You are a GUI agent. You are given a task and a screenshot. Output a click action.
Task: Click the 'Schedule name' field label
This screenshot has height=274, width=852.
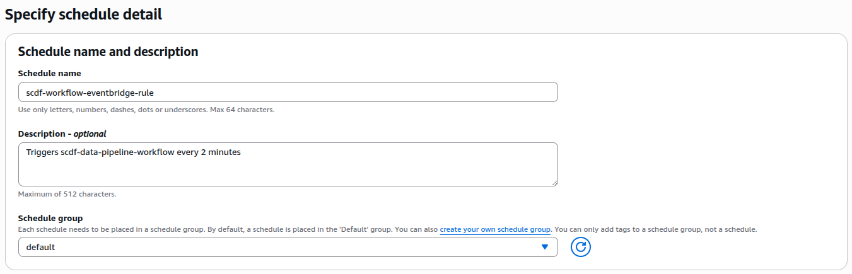tap(49, 73)
